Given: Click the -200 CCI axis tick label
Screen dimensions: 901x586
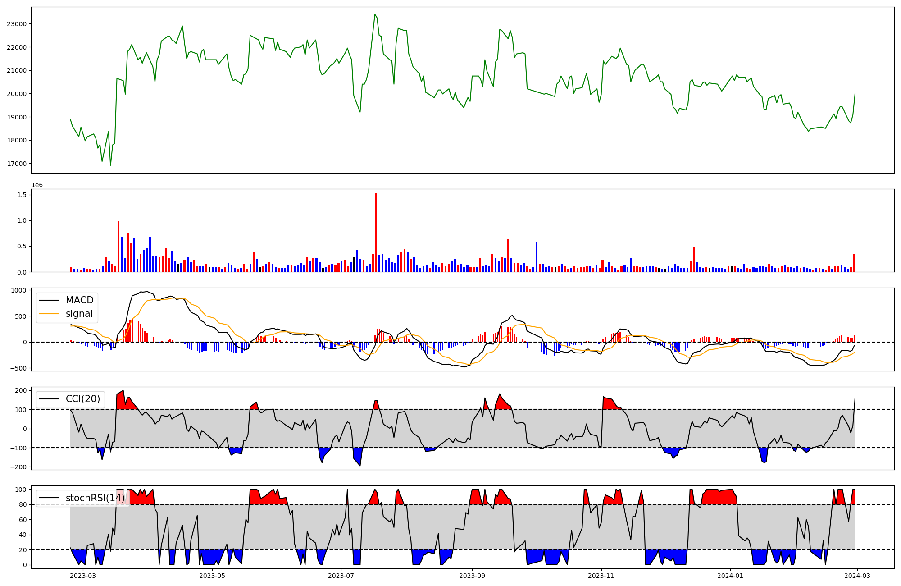Looking at the screenshot, I should pyautogui.click(x=18, y=467).
